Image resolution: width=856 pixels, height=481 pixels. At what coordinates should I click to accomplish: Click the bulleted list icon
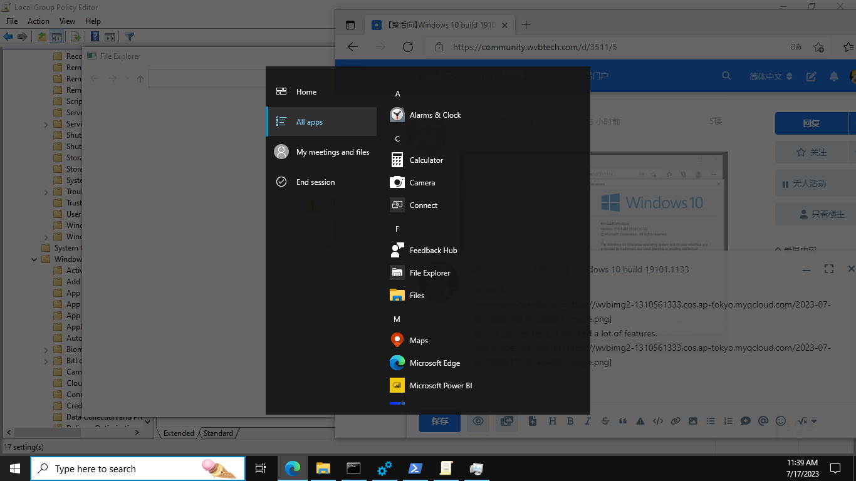click(711, 421)
